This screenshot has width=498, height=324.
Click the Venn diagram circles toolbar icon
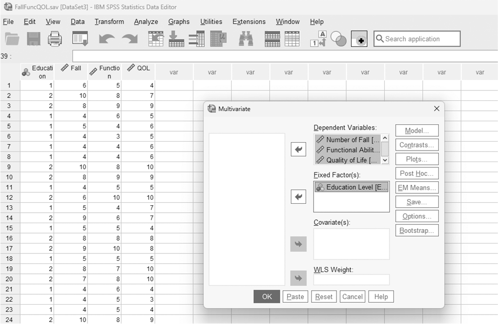click(338, 39)
